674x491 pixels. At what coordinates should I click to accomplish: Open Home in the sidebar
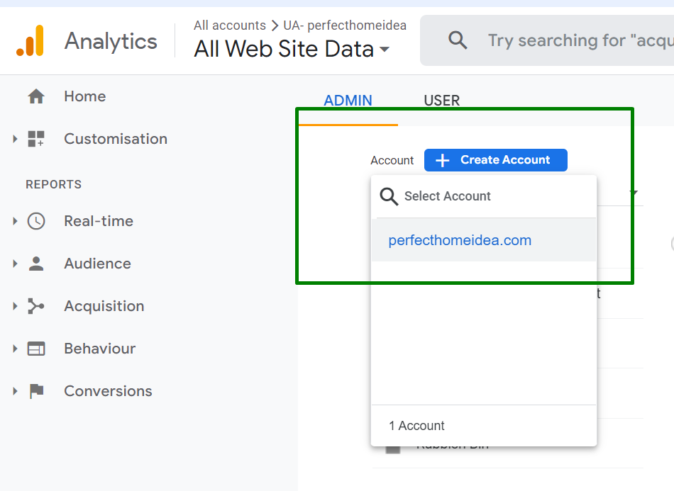[84, 96]
